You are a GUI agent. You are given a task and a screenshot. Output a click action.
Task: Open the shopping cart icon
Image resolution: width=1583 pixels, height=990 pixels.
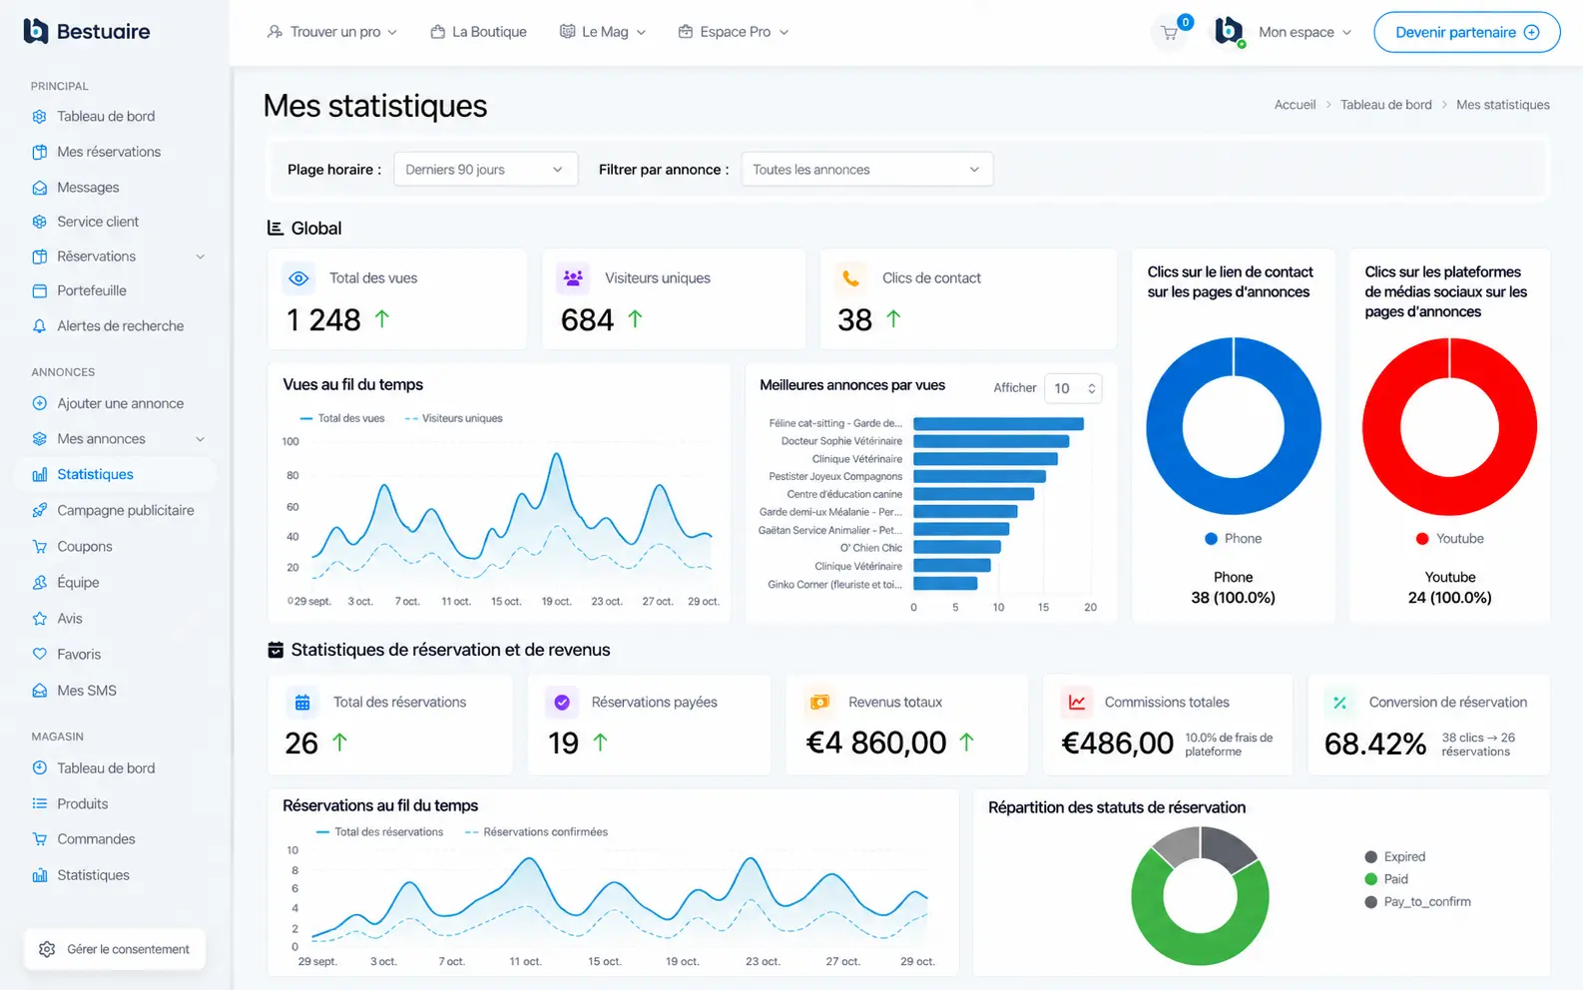1169,33
